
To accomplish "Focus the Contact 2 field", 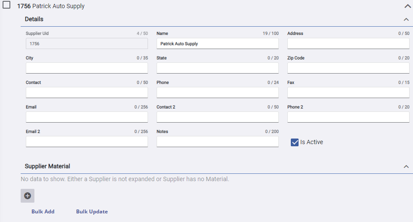I will pos(217,117).
